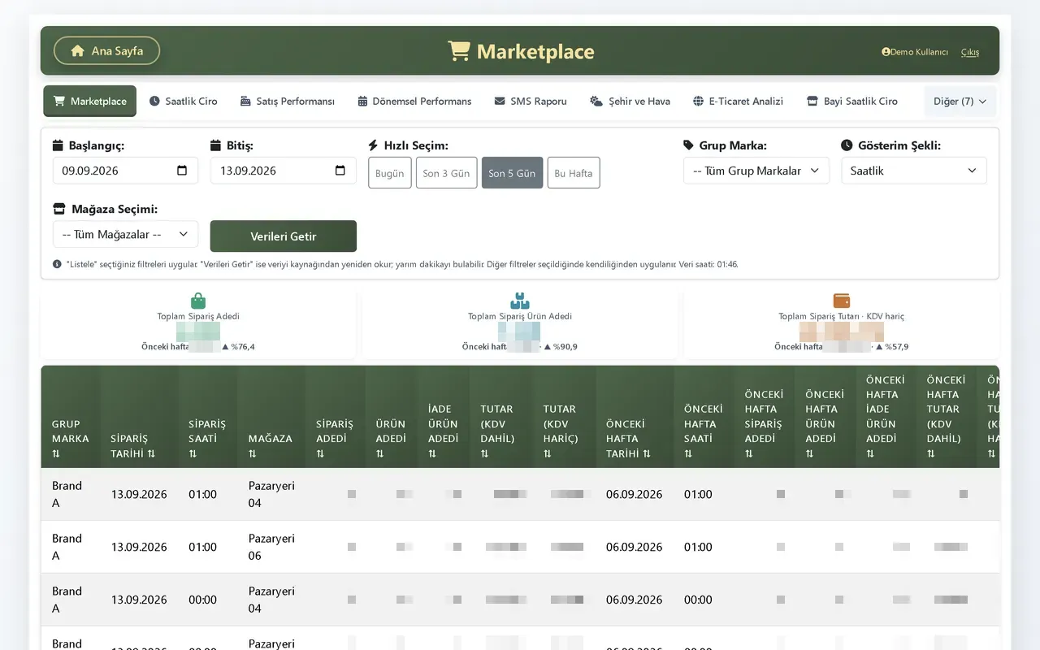1040x650 pixels.
Task: Open the SMS Raporu tab
Action: pyautogui.click(x=531, y=102)
